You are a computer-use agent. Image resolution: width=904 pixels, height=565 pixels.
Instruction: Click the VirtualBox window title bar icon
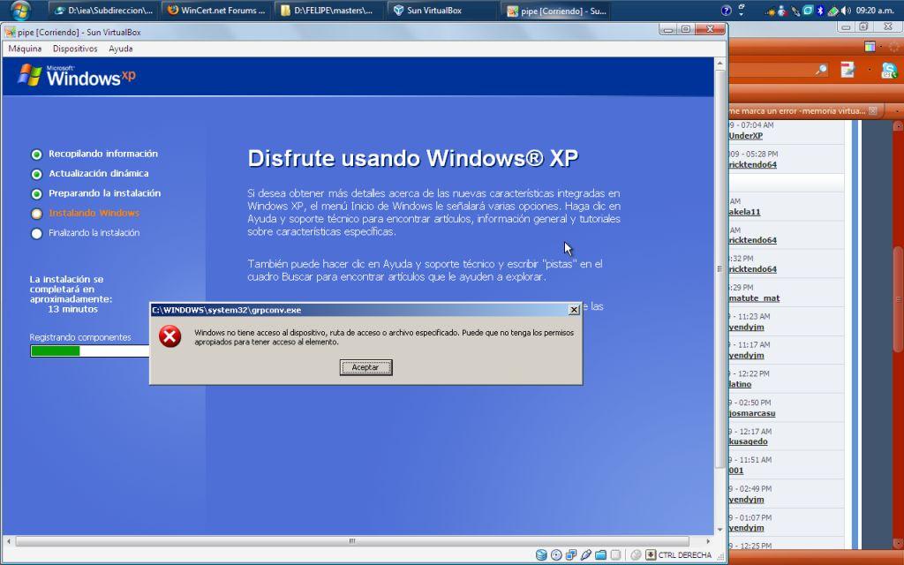click(x=10, y=33)
